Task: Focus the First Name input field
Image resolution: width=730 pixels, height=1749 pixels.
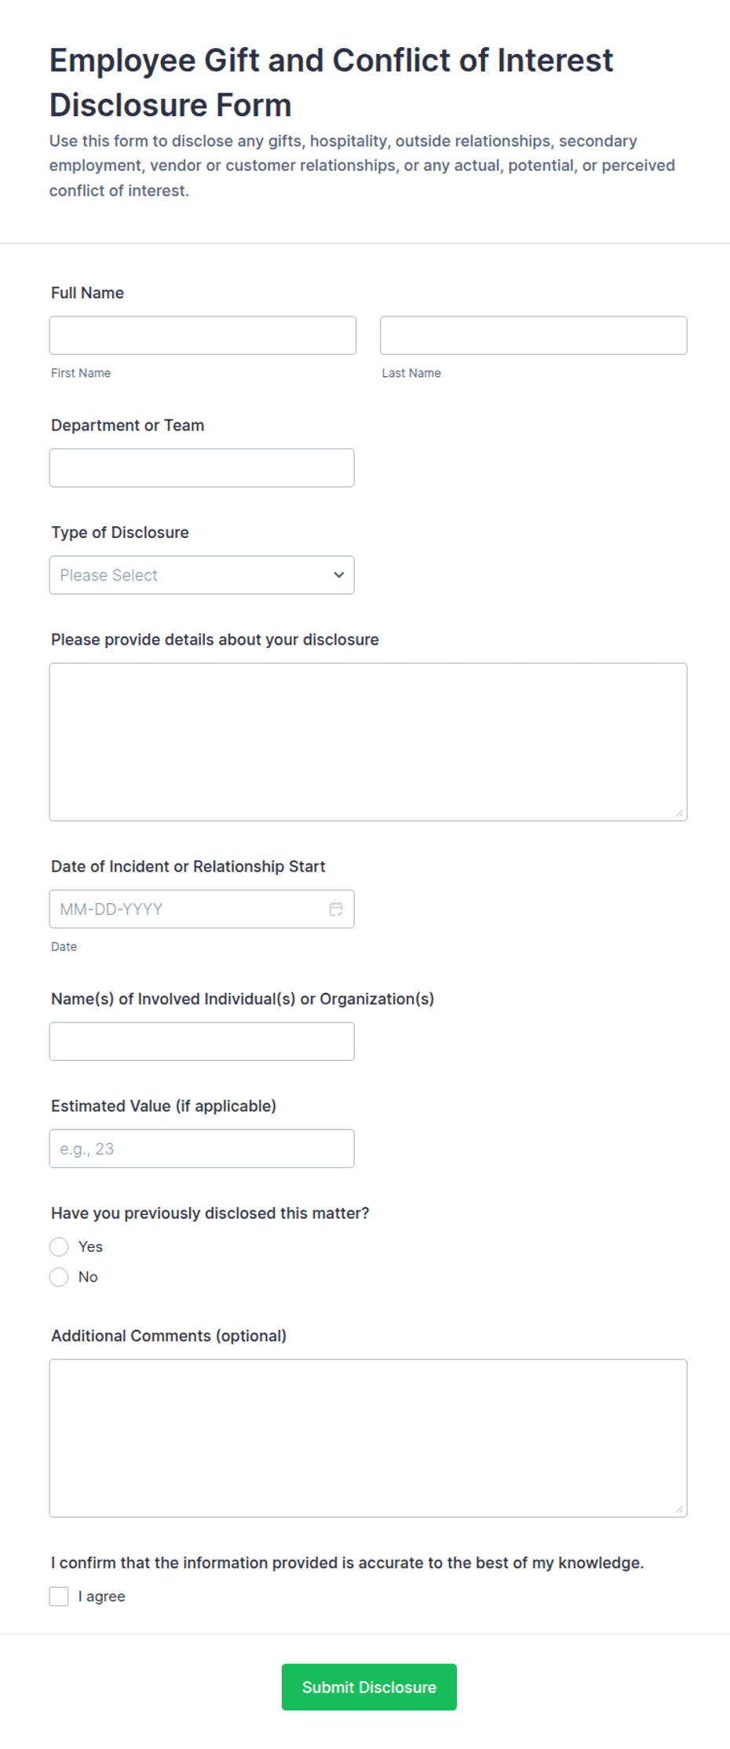Action: [x=203, y=335]
